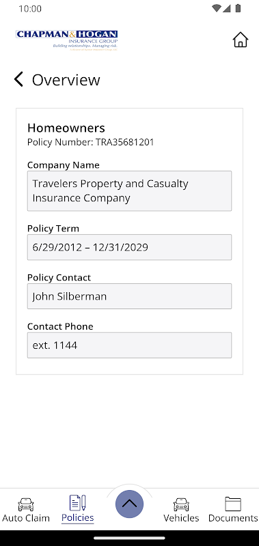Open the Vehicles car icon
The width and height of the screenshot is (259, 546).
(181, 504)
